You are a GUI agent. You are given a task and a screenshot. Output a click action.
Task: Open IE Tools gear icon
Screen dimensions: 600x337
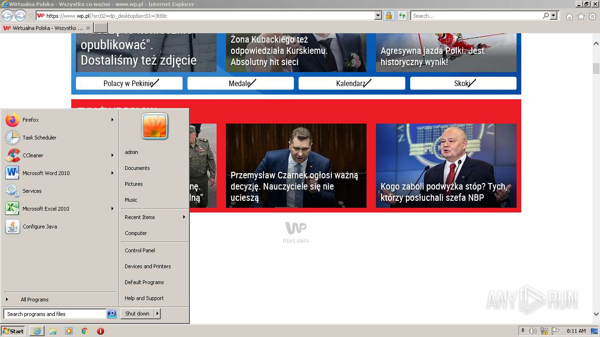pyautogui.click(x=592, y=16)
